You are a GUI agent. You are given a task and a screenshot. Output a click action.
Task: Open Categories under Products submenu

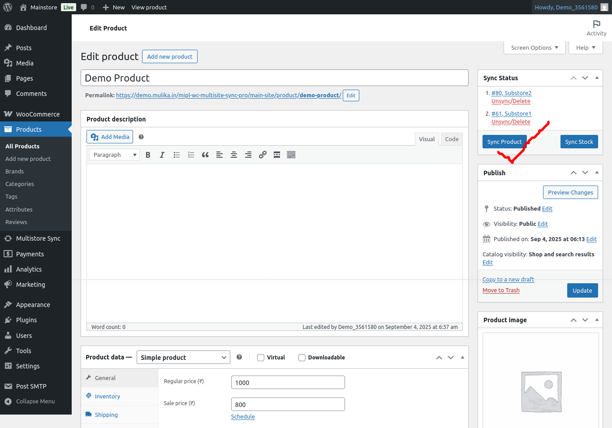[20, 184]
